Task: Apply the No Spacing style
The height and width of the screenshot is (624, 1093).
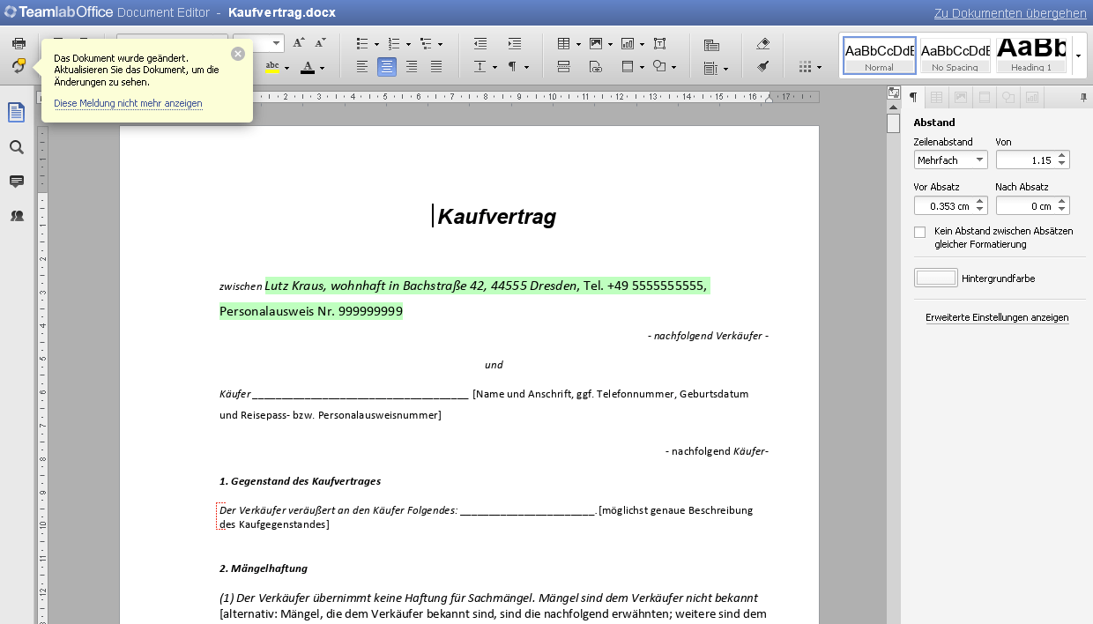Action: pyautogui.click(x=955, y=56)
